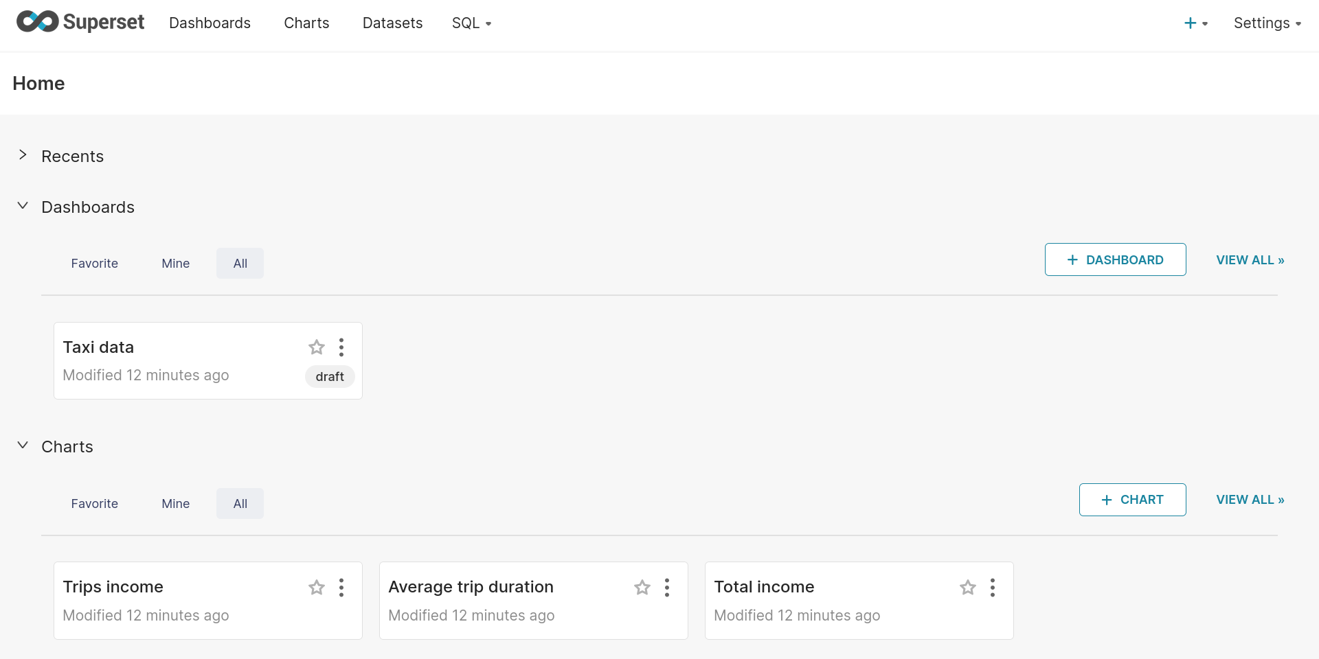Switch to the Mine tab under Dashboards
The height and width of the screenshot is (659, 1319).
click(x=175, y=264)
